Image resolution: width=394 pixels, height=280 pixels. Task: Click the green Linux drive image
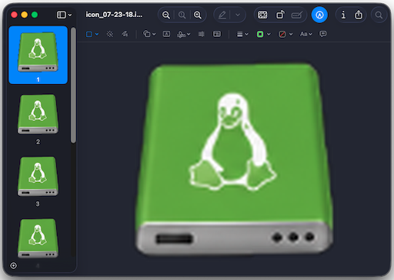tap(234, 160)
